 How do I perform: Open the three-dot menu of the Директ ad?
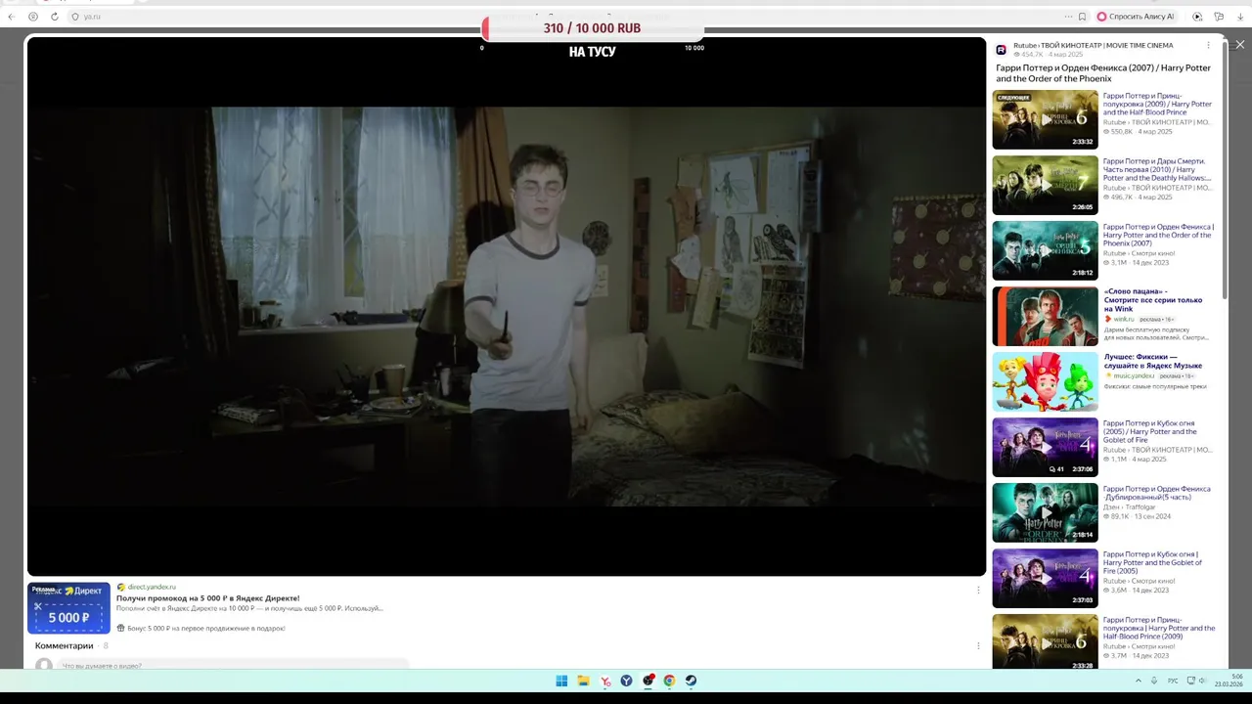tap(978, 590)
